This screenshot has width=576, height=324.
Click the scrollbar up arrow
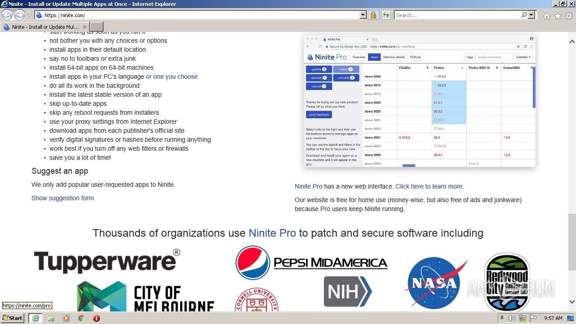[x=572, y=41]
